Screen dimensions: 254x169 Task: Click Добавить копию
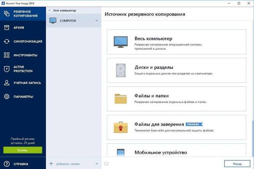[68, 164]
